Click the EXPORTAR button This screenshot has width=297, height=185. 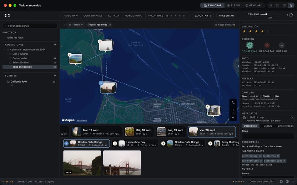(203, 16)
